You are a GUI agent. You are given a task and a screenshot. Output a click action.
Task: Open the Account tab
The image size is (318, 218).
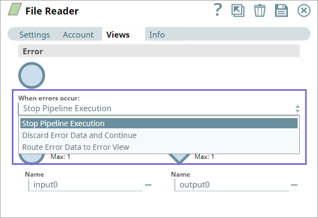(x=78, y=35)
